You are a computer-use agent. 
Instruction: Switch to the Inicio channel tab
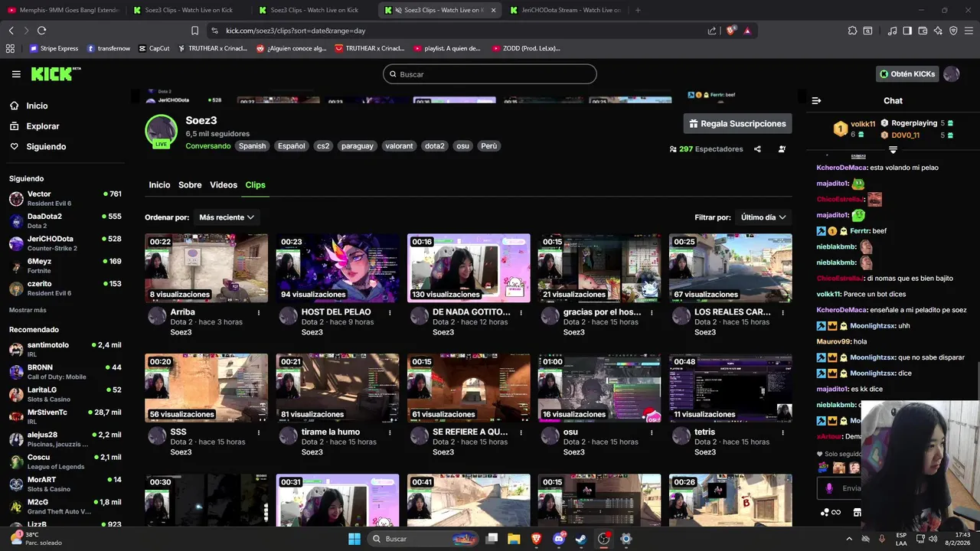tap(159, 185)
